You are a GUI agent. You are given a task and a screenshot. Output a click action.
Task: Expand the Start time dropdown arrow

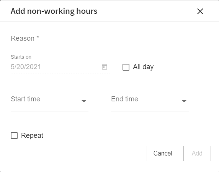point(84,101)
